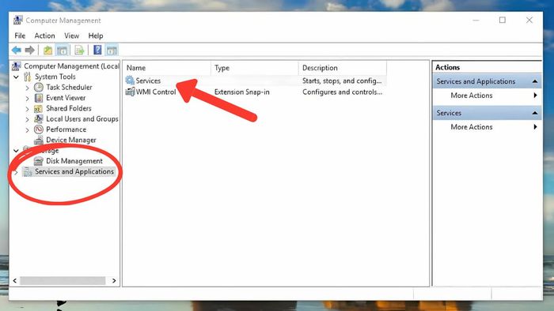Select Task Scheduler label in tree
Screen dimensions: 554x311
69,87
